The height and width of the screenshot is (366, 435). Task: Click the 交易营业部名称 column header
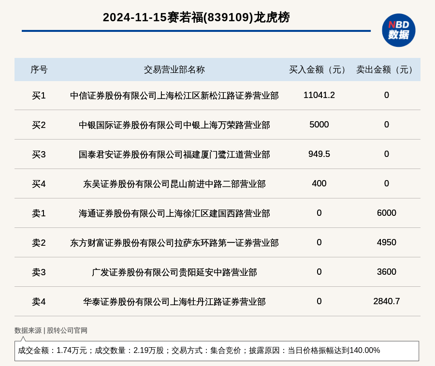(174, 70)
